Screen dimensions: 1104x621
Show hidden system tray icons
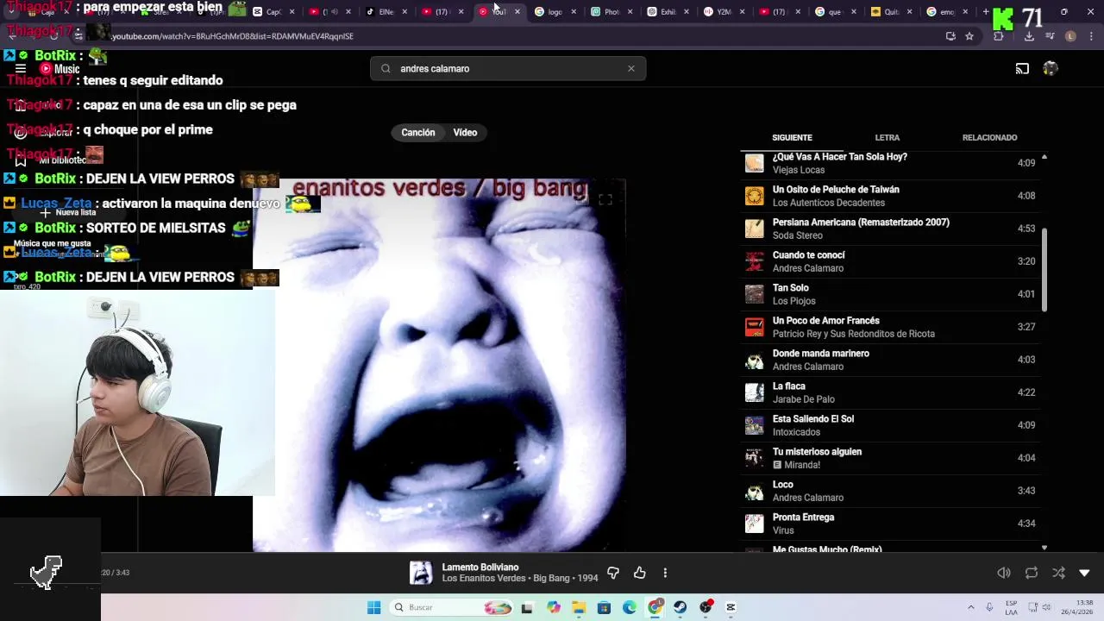pyautogui.click(x=970, y=607)
